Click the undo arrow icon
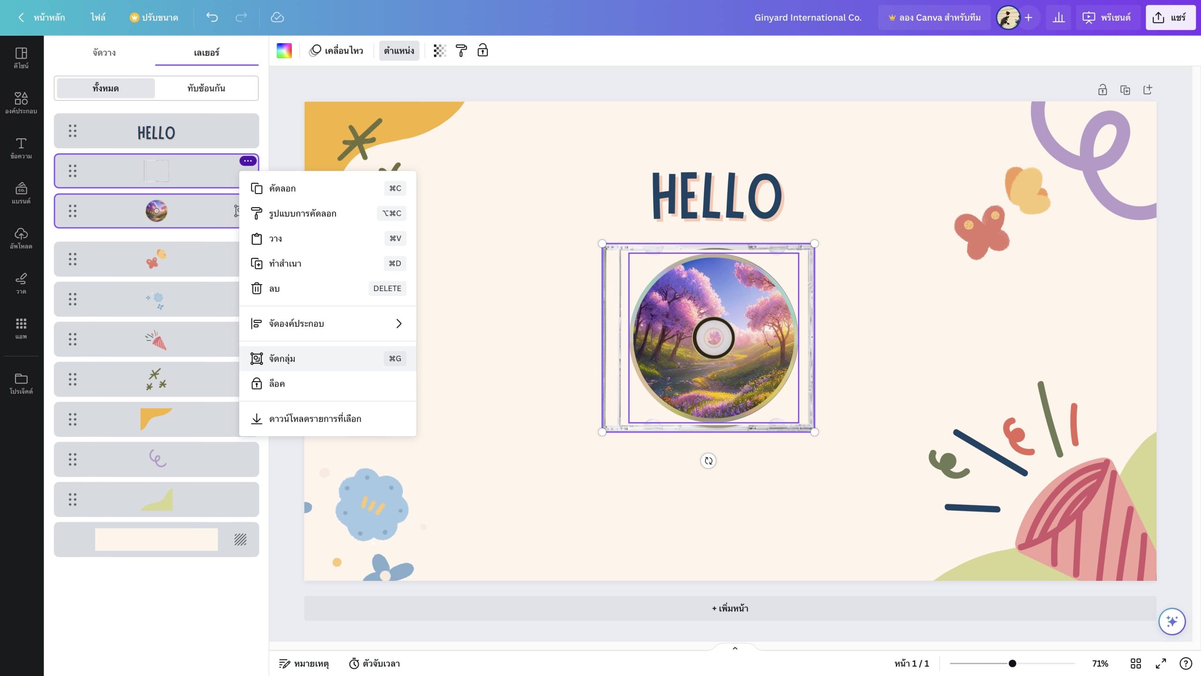Viewport: 1201px width, 676px height. [x=212, y=17]
